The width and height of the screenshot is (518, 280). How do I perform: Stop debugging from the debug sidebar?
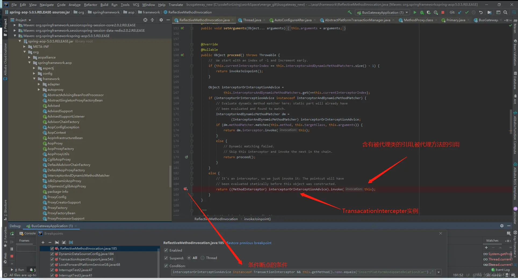pyautogui.click(x=12, y=256)
